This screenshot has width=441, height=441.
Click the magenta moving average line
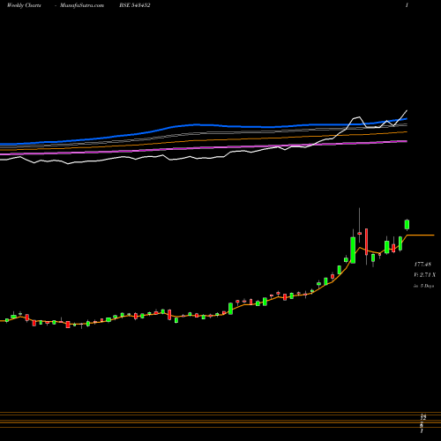(x=203, y=148)
